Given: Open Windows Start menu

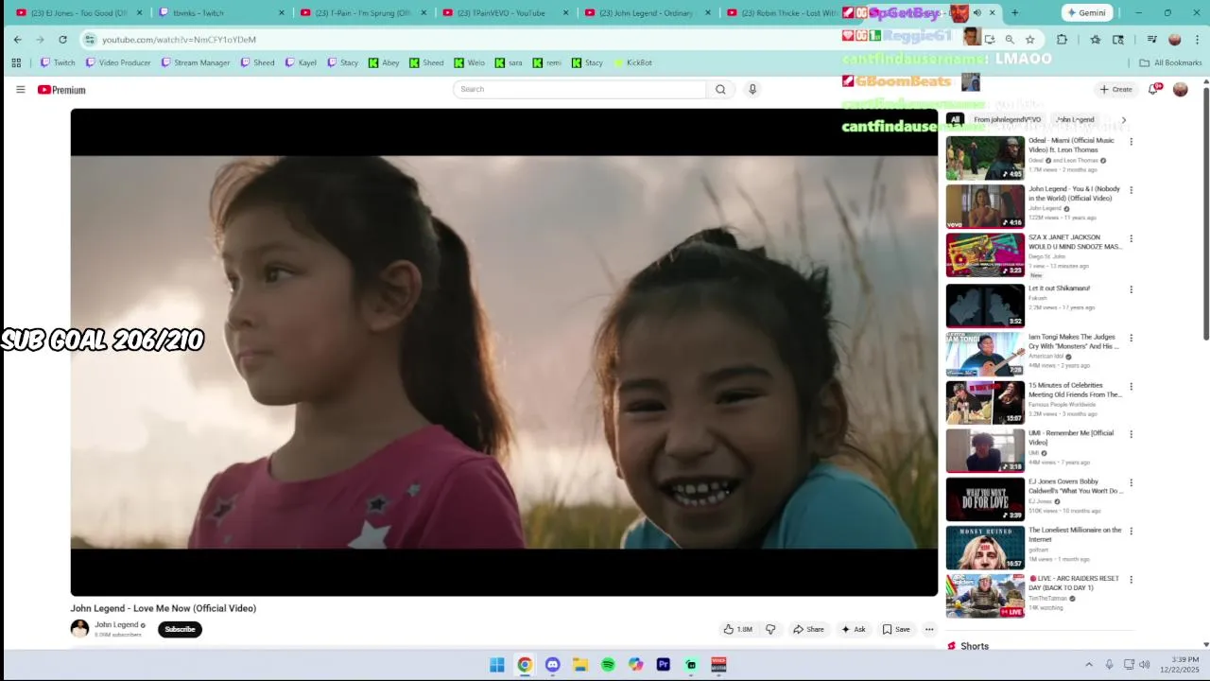Looking at the screenshot, I should tap(496, 665).
